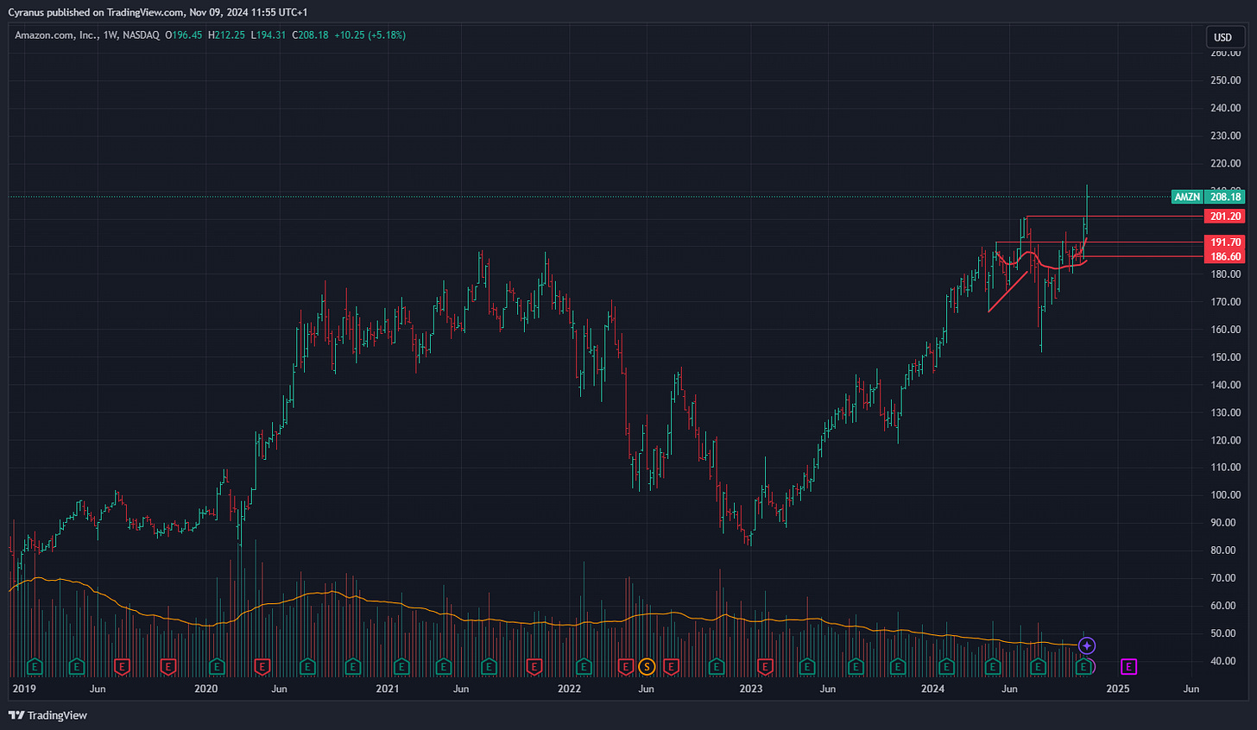1257x730 pixels.
Task: Click the 2025 time axis label
Action: tap(1118, 689)
